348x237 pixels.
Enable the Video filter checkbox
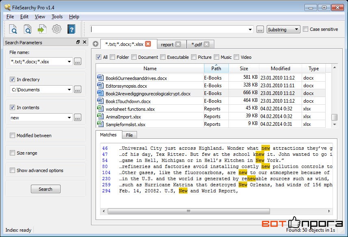pos(237,57)
